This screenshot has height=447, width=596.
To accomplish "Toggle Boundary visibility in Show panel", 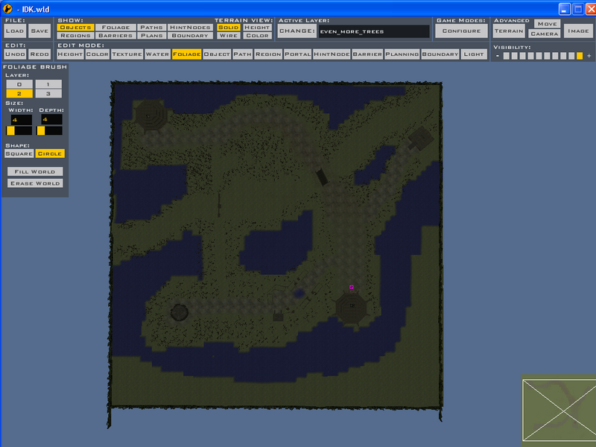I will pos(190,35).
